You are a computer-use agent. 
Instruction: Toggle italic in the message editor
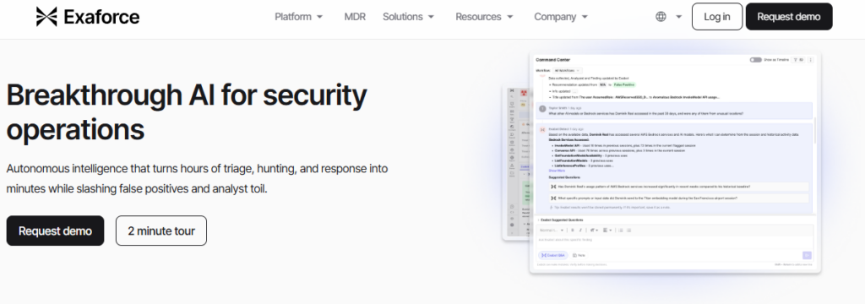(x=580, y=230)
